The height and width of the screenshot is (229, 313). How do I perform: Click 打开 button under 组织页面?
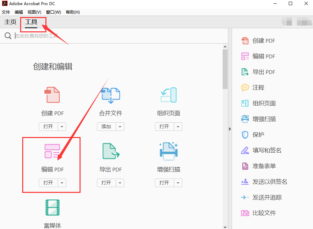tap(165, 126)
